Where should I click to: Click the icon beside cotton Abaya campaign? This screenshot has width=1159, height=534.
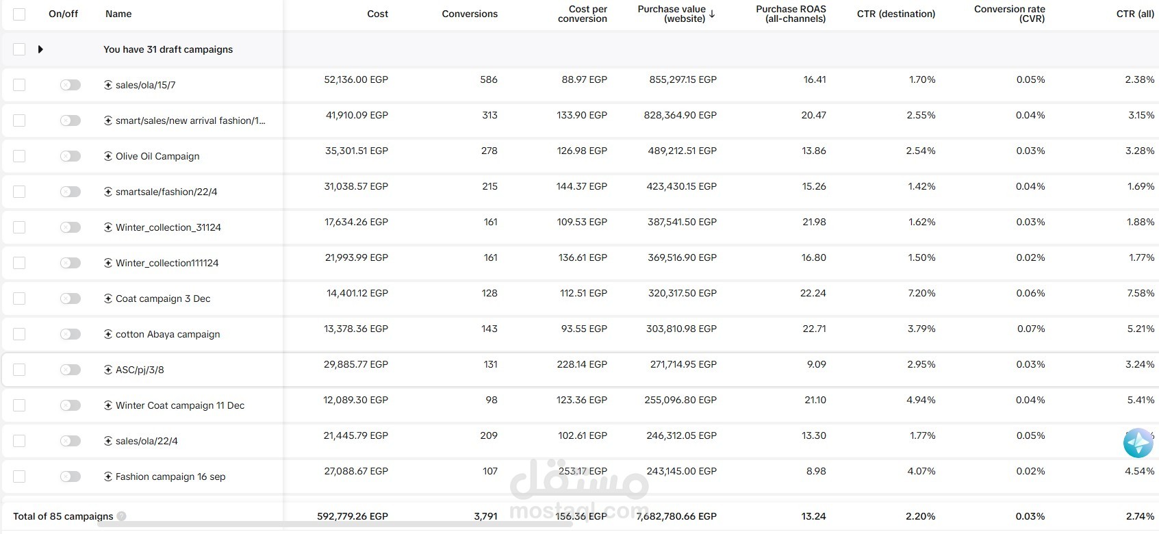[108, 334]
